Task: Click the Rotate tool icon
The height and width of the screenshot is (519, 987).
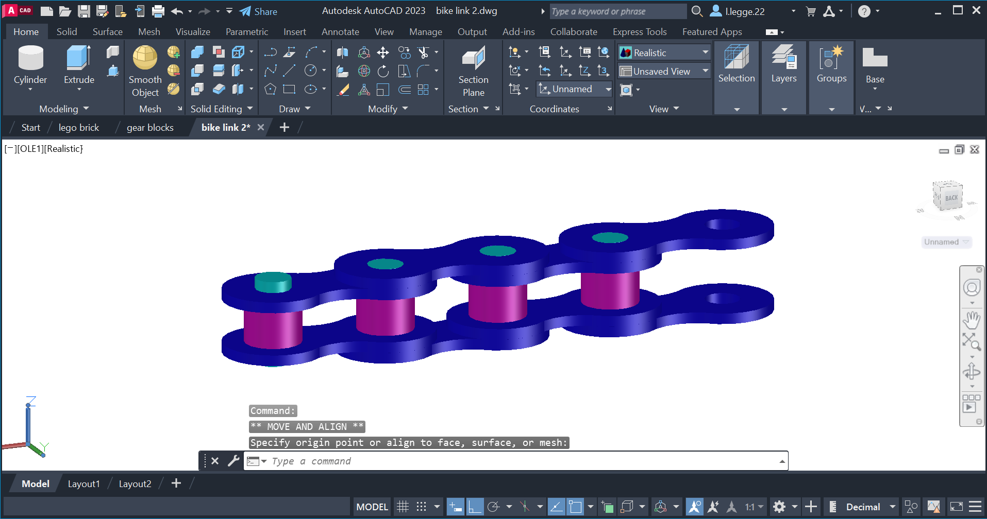Action: point(383,71)
